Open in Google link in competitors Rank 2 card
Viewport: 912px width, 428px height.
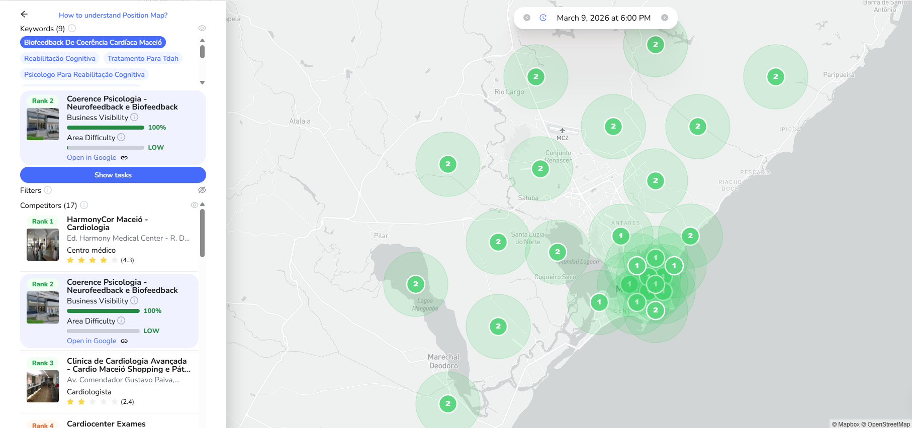(92, 341)
